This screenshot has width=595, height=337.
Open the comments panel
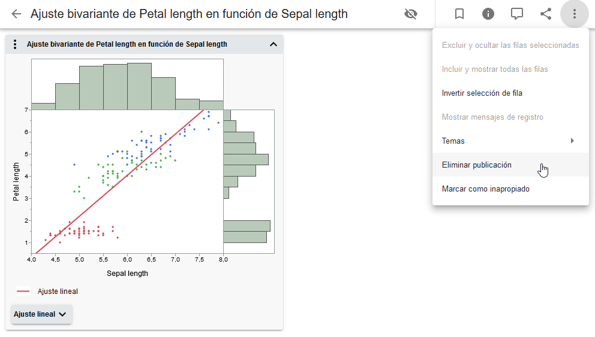(x=517, y=14)
